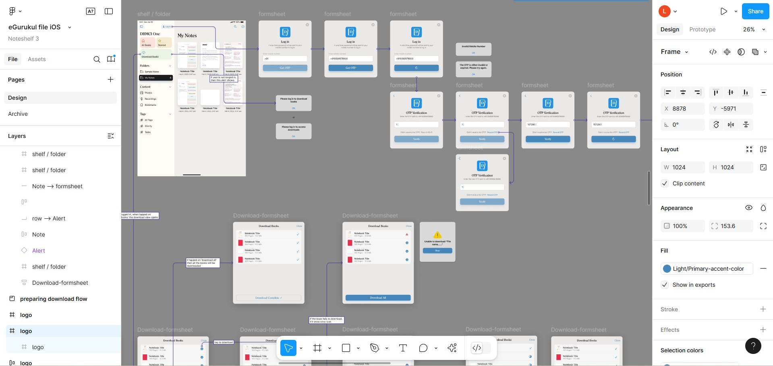Toggle Dev Mode switch in bottom toolbar
The width and height of the screenshot is (773, 366).
coord(481,348)
